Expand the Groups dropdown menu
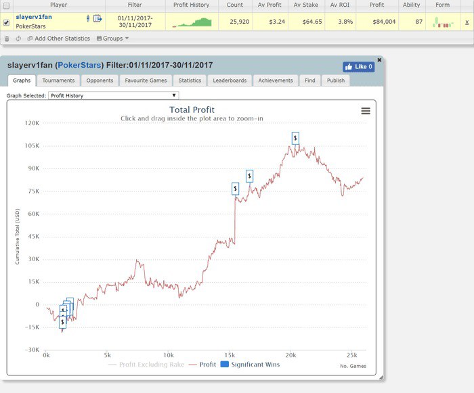Screen dimensions: 474x393 tap(112, 39)
